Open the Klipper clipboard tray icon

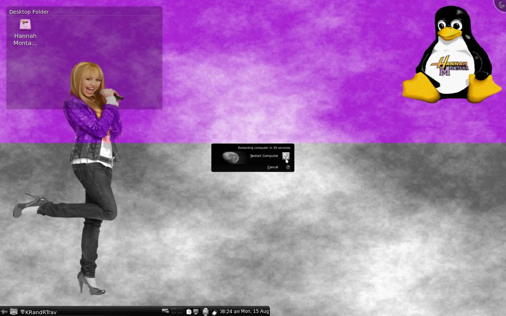click(189, 312)
